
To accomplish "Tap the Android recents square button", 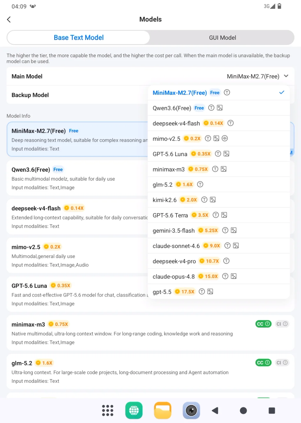I will point(272,410).
